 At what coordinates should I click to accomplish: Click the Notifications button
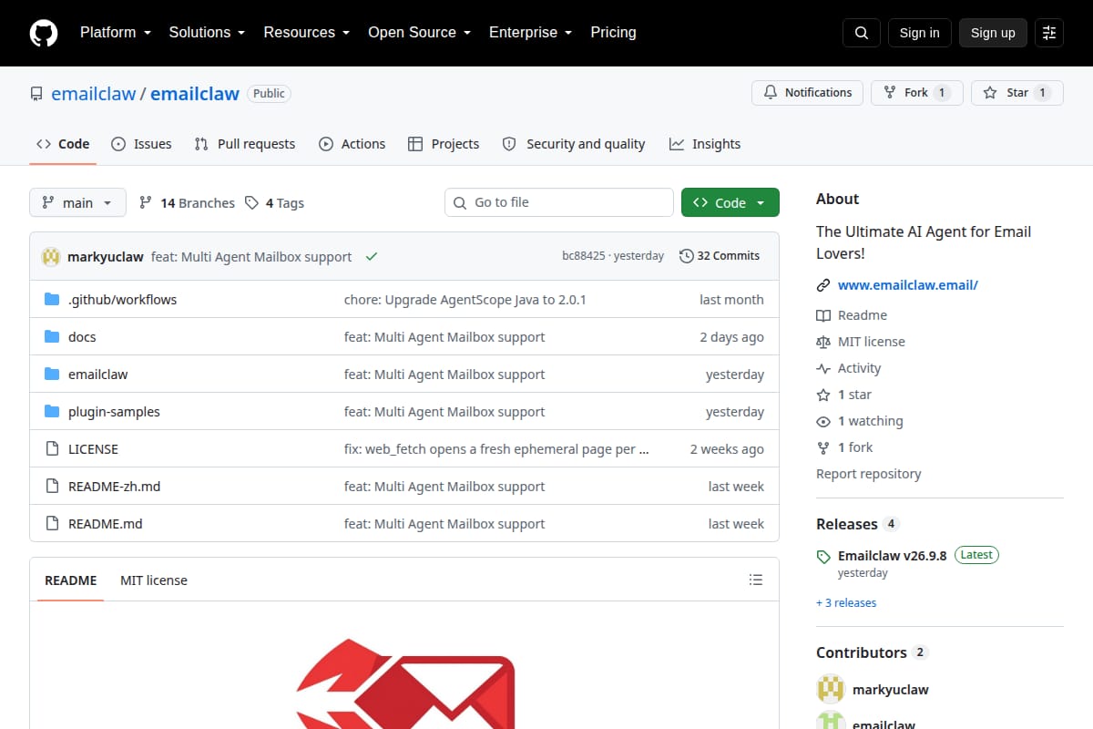807,93
